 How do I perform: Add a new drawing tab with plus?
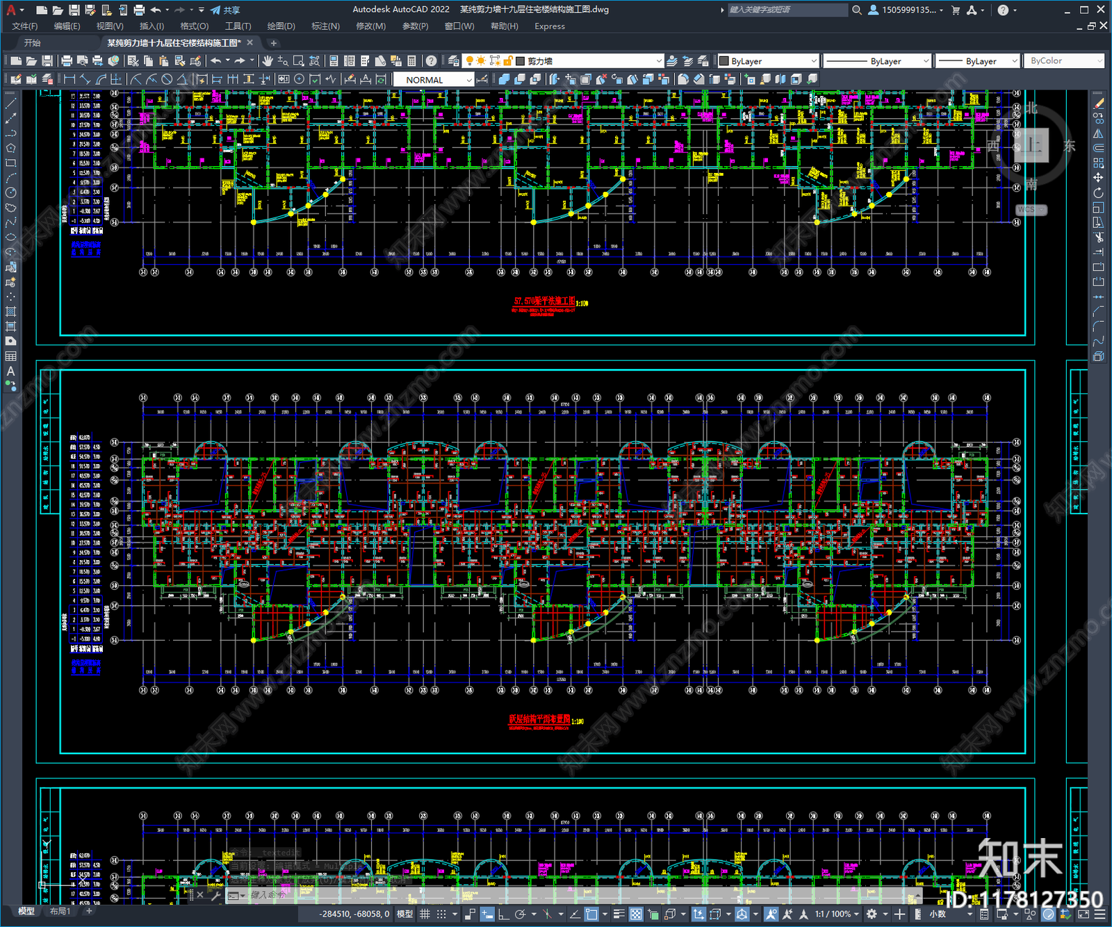[273, 43]
